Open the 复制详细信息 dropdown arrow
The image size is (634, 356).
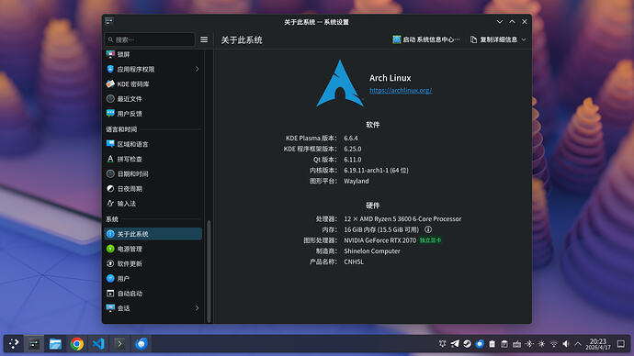coord(524,39)
